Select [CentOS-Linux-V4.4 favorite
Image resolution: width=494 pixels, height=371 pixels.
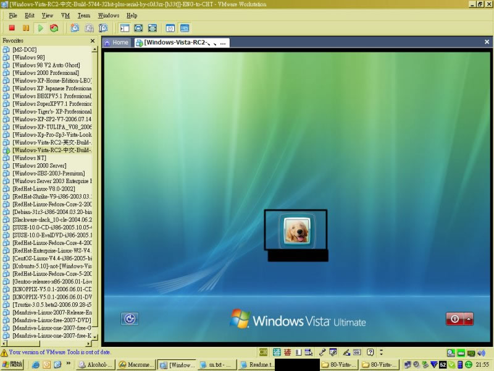(52, 258)
